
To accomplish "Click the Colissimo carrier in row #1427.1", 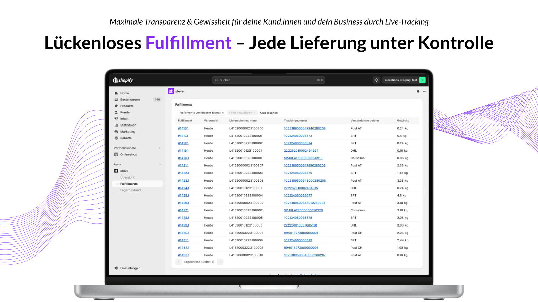I will point(358,210).
